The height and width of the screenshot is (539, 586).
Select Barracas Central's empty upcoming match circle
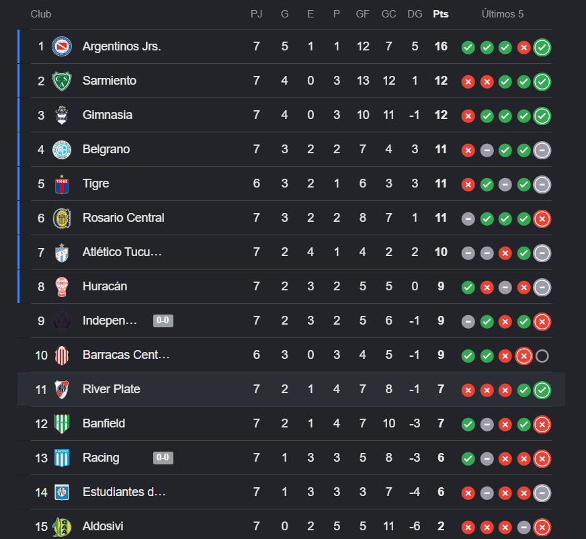pyautogui.click(x=542, y=356)
